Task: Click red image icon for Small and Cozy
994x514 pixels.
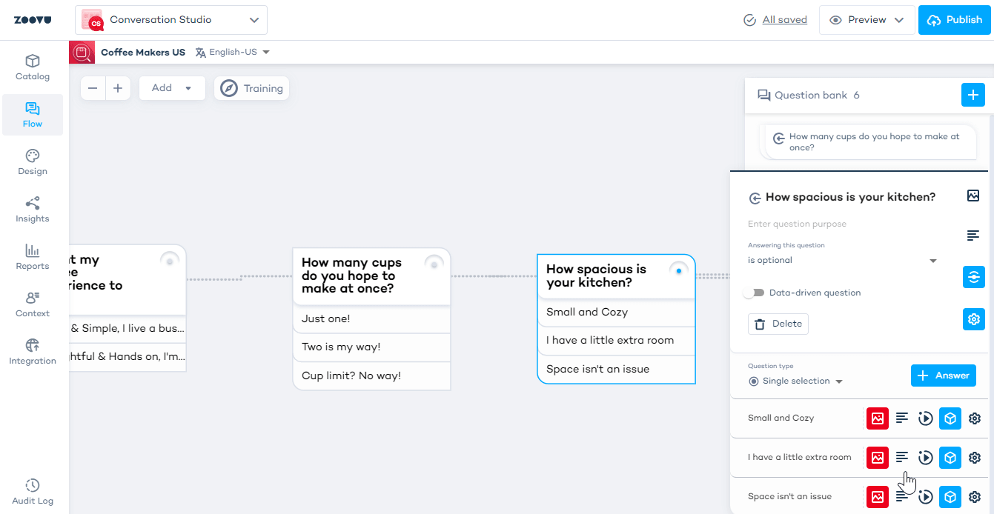Action: click(878, 418)
